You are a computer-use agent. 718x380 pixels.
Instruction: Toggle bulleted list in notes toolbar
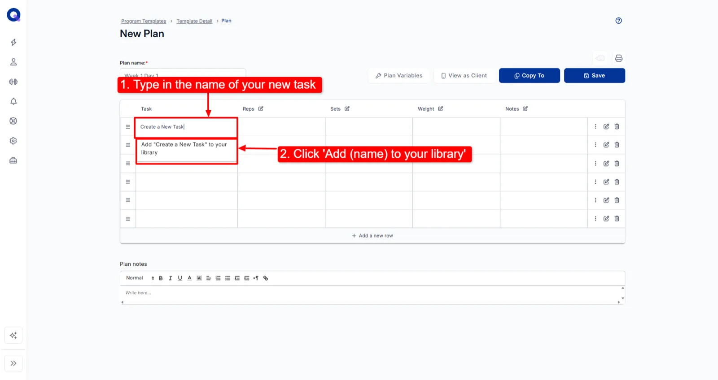coord(228,278)
